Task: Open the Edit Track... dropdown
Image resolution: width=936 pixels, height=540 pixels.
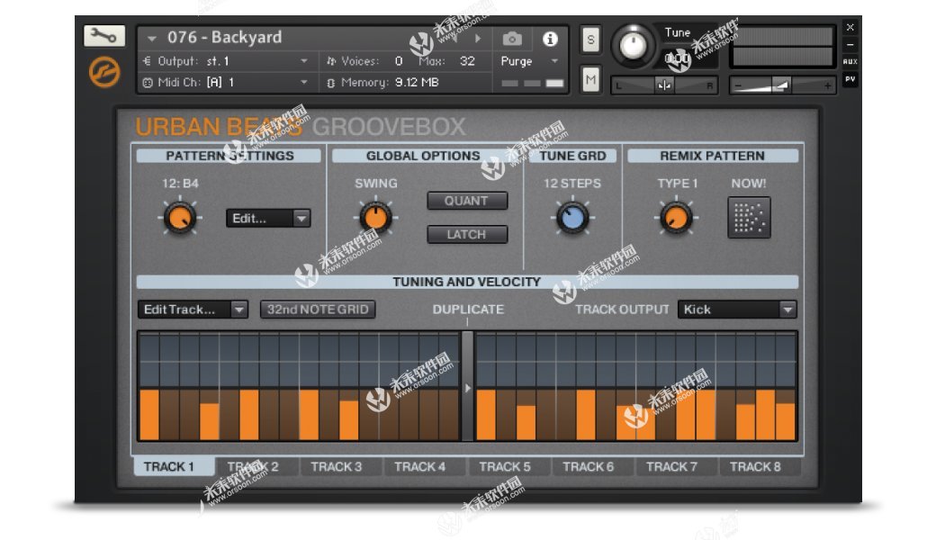Action: [193, 309]
